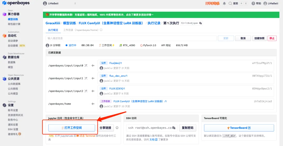Open the LittleBeiii workspace switcher dropdown
The height and width of the screenshot is (146, 283).
pos(59,3)
